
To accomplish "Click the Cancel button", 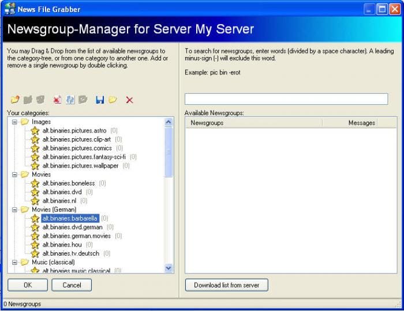I will tap(72, 285).
